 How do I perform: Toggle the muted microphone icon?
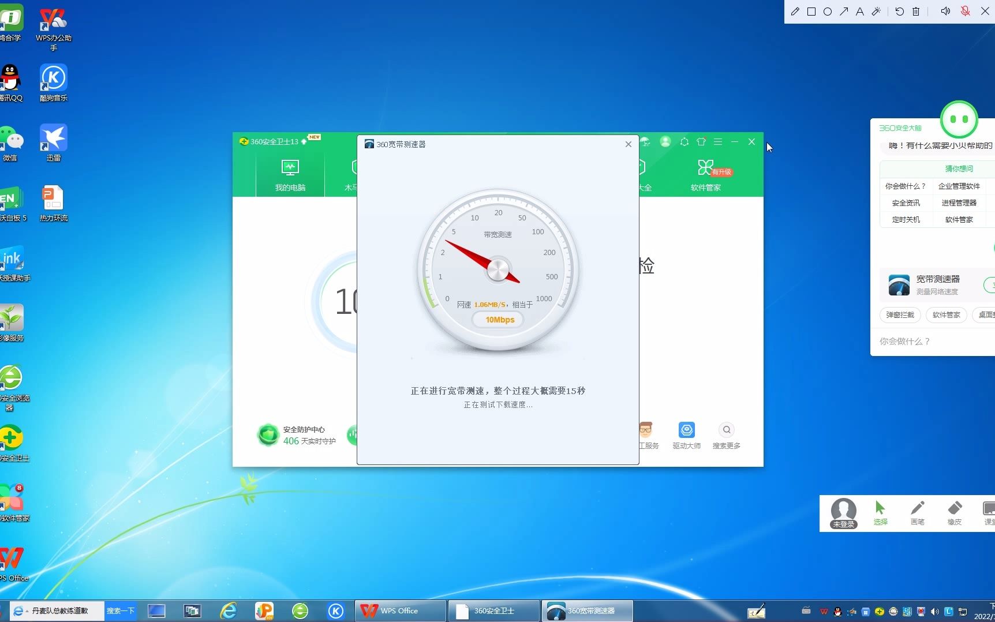[x=965, y=12]
